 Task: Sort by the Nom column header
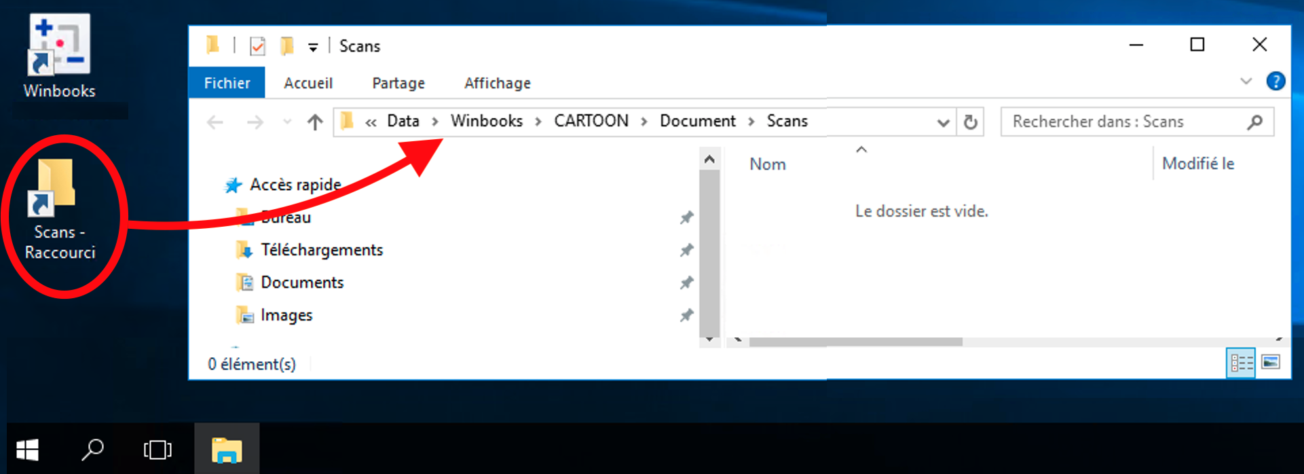click(x=768, y=164)
